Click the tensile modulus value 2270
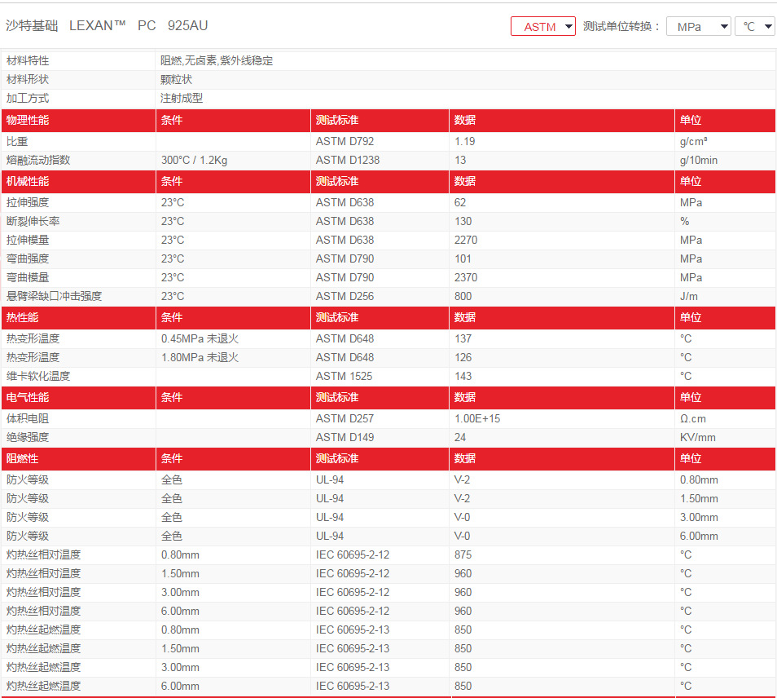 click(x=466, y=240)
